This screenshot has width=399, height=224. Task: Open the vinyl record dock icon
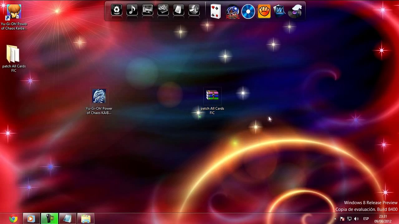(295, 12)
